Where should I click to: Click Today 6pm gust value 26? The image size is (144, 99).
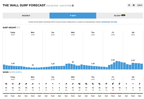(19, 90)
